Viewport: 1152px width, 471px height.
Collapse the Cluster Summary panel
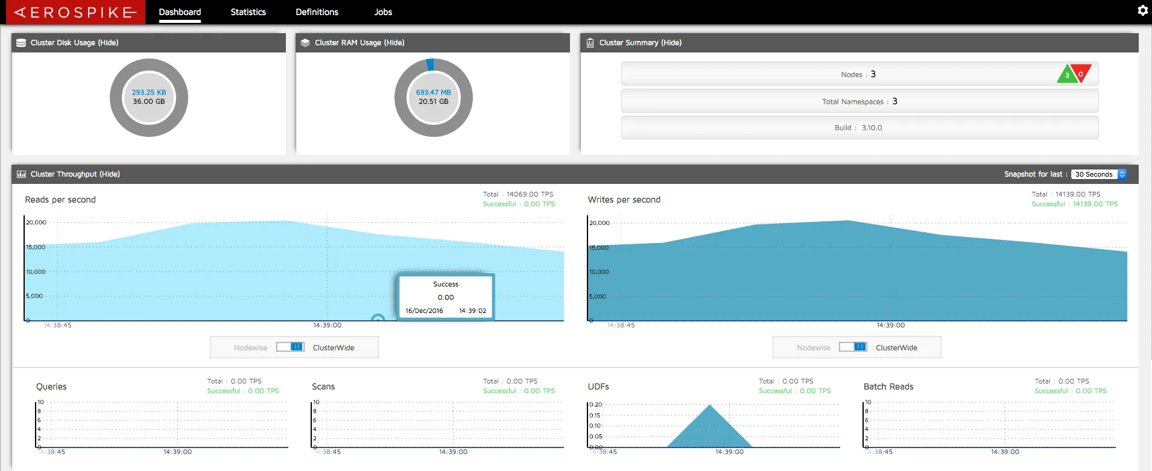tap(671, 43)
